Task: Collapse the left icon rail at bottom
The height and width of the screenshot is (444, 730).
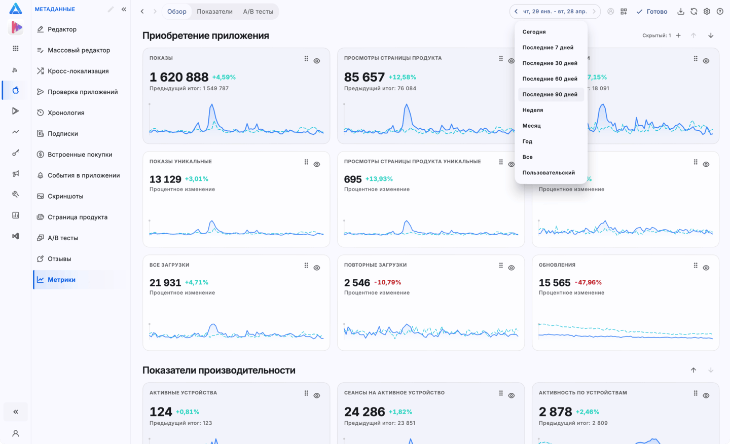Action: [16, 412]
